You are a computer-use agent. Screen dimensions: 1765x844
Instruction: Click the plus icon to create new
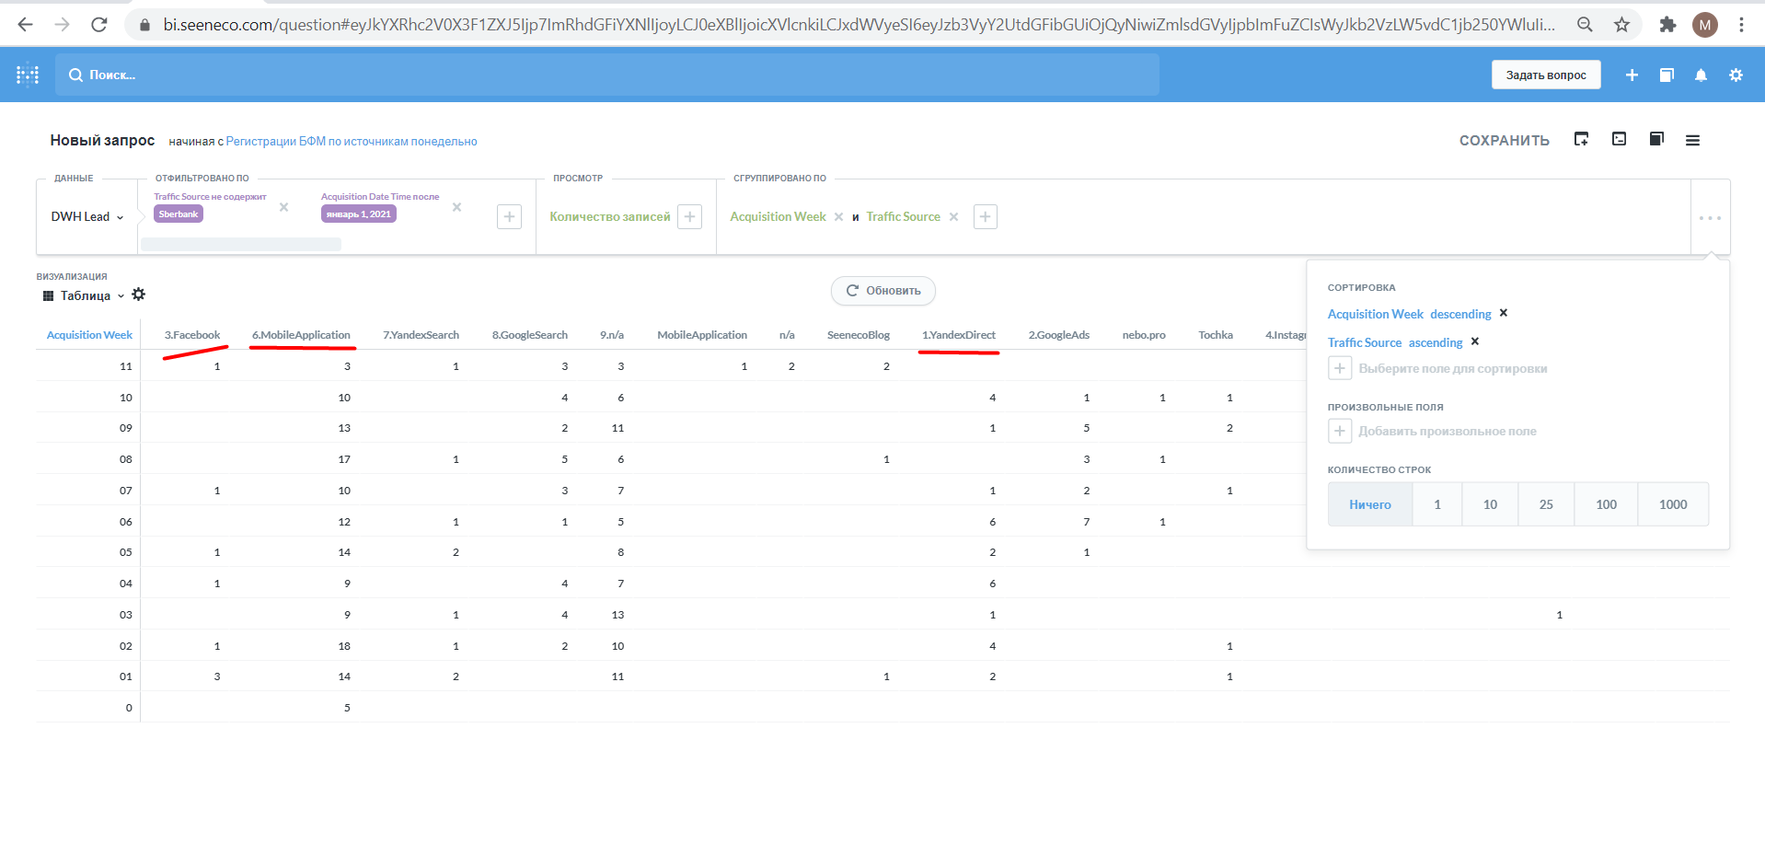[1632, 75]
